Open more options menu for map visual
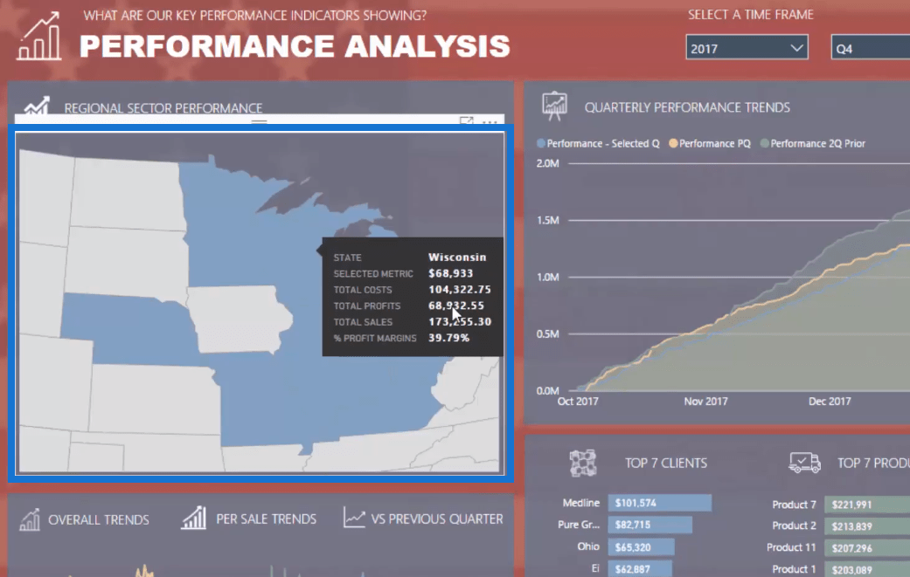This screenshot has height=577, width=910. pyautogui.click(x=490, y=121)
